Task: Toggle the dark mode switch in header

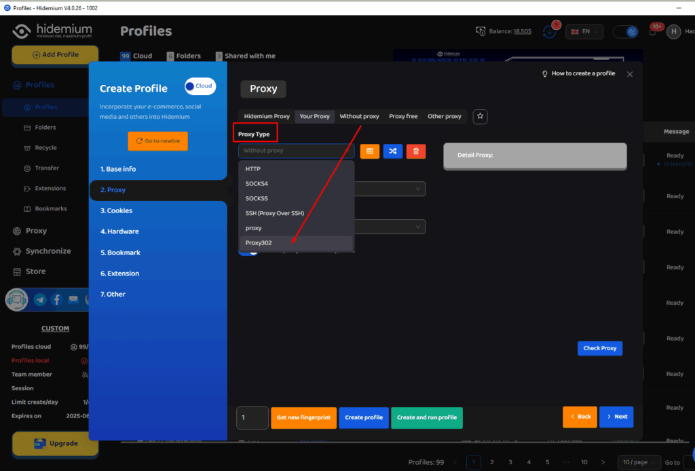Action: tap(626, 32)
